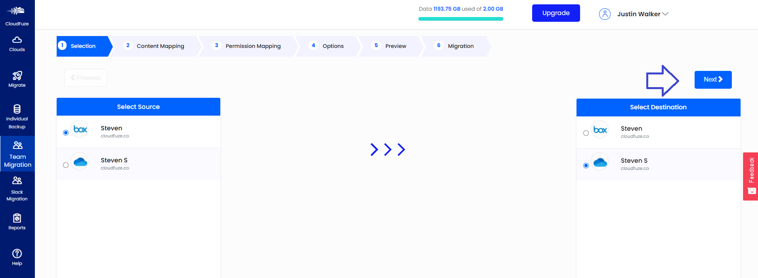Click the Justin Walker name text

(x=639, y=14)
